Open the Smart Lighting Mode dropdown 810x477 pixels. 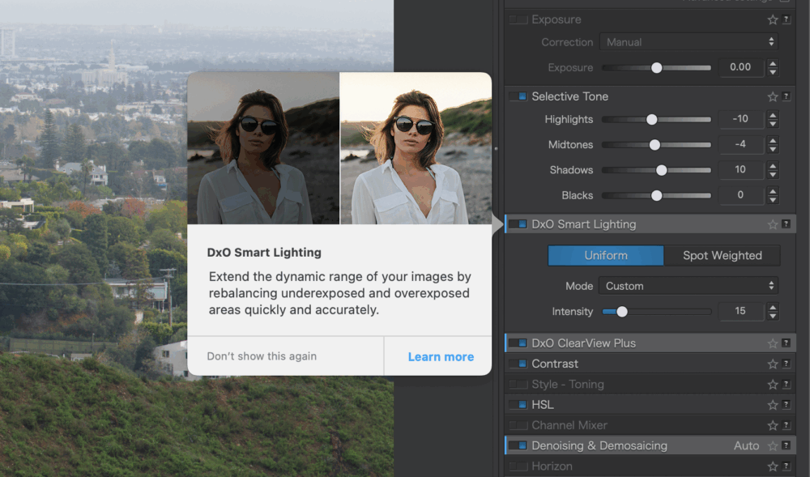tap(688, 286)
